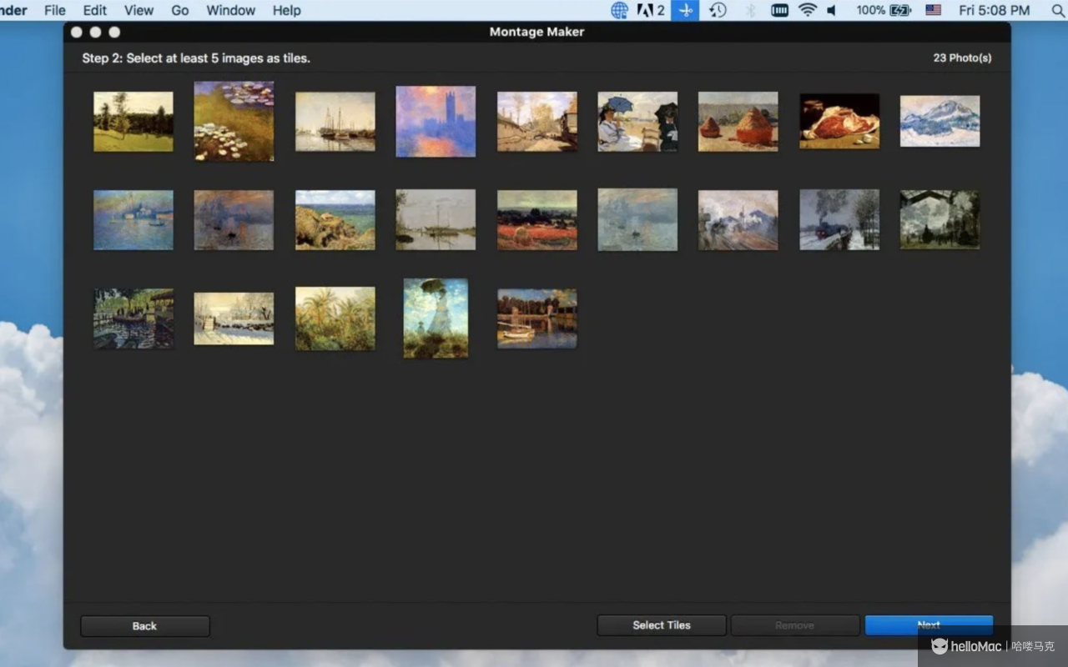Select the raw meat still life thumbnail

click(x=839, y=122)
